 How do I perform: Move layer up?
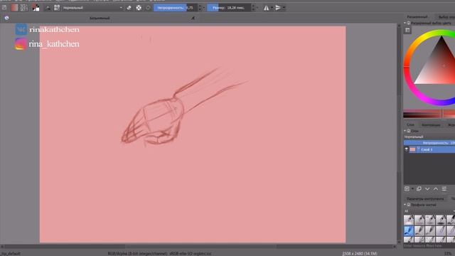[436, 189]
